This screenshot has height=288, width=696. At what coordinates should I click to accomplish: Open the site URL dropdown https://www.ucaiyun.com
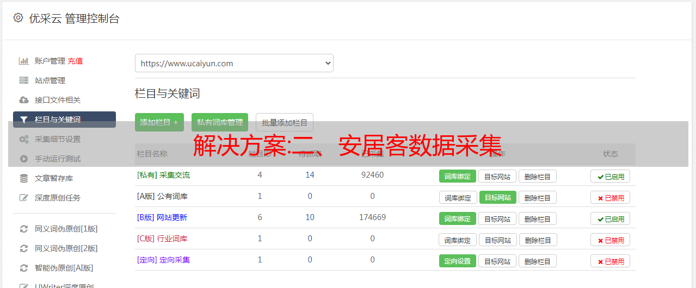[234, 63]
